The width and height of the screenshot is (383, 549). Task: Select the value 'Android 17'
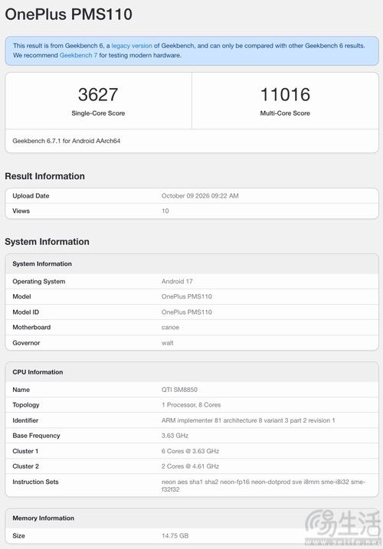tap(177, 281)
